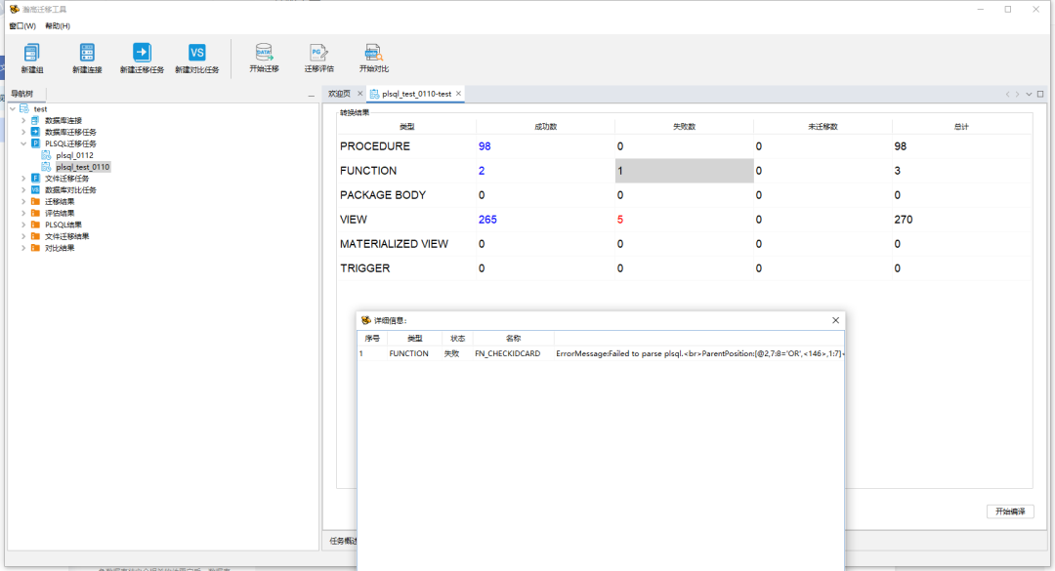Click the 新建连接 toolbar icon
This screenshot has width=1055, height=571.
coord(87,54)
